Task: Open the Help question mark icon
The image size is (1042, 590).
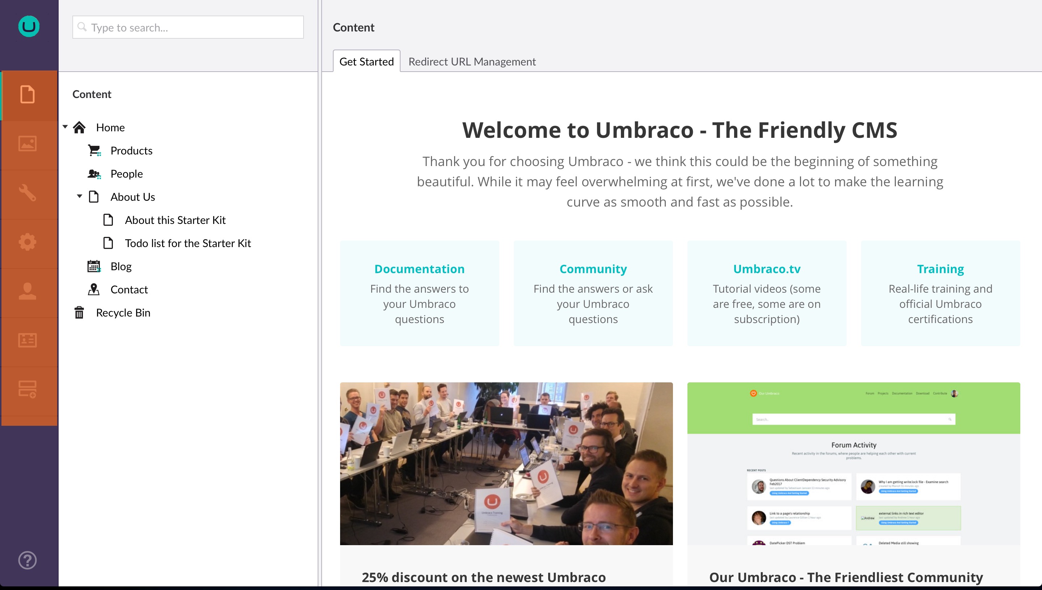Action: [x=27, y=560]
